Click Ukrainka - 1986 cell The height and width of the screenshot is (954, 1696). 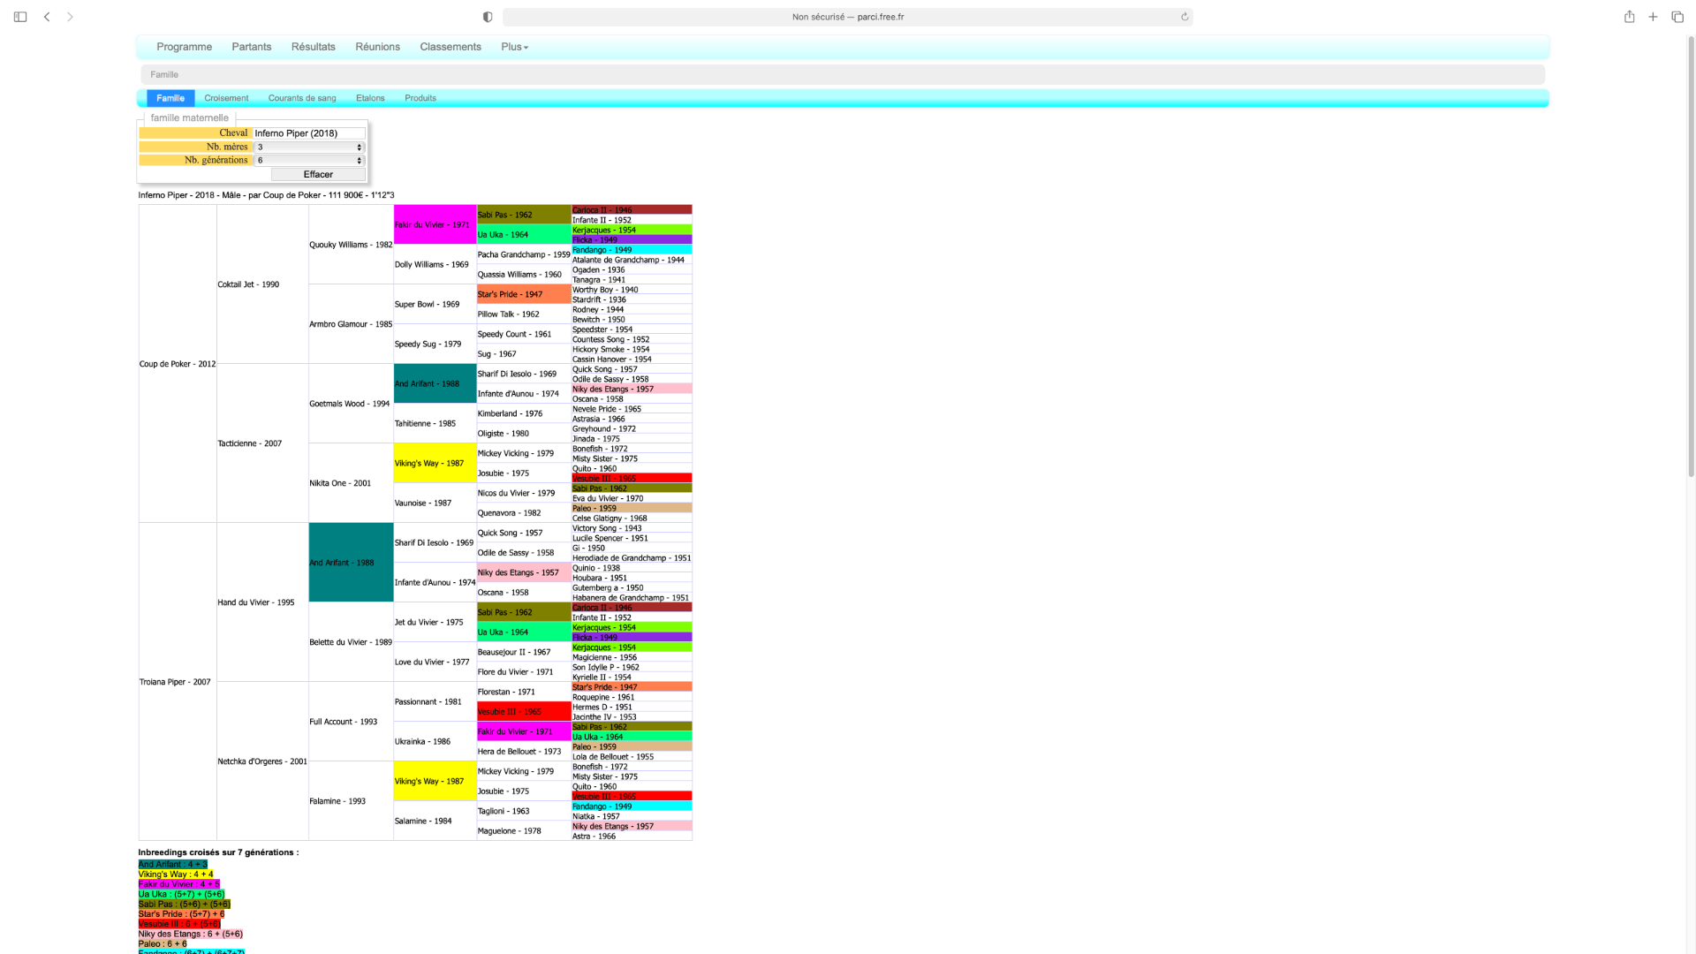[435, 741]
